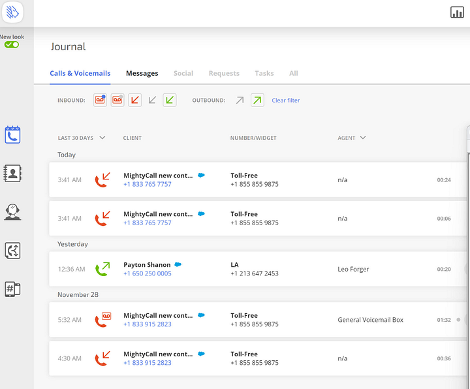This screenshot has height=389, width=470.
Task: Click the CLIENT column header
Action: click(132, 138)
